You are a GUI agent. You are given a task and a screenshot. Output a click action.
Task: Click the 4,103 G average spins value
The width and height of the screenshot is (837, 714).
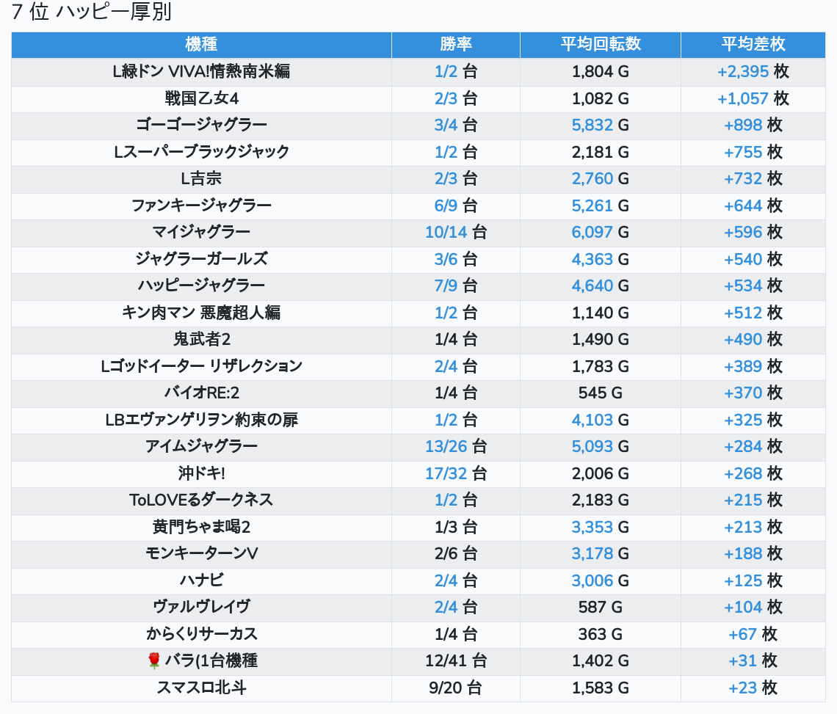tap(601, 420)
